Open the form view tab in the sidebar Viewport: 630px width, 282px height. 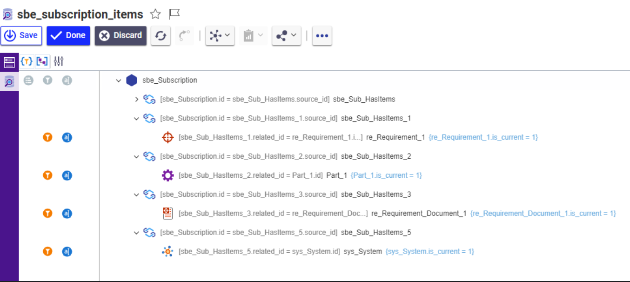click(x=9, y=61)
